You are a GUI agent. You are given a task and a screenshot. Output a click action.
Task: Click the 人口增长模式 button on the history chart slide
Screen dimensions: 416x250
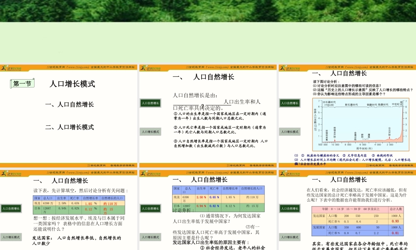[x=290, y=132]
